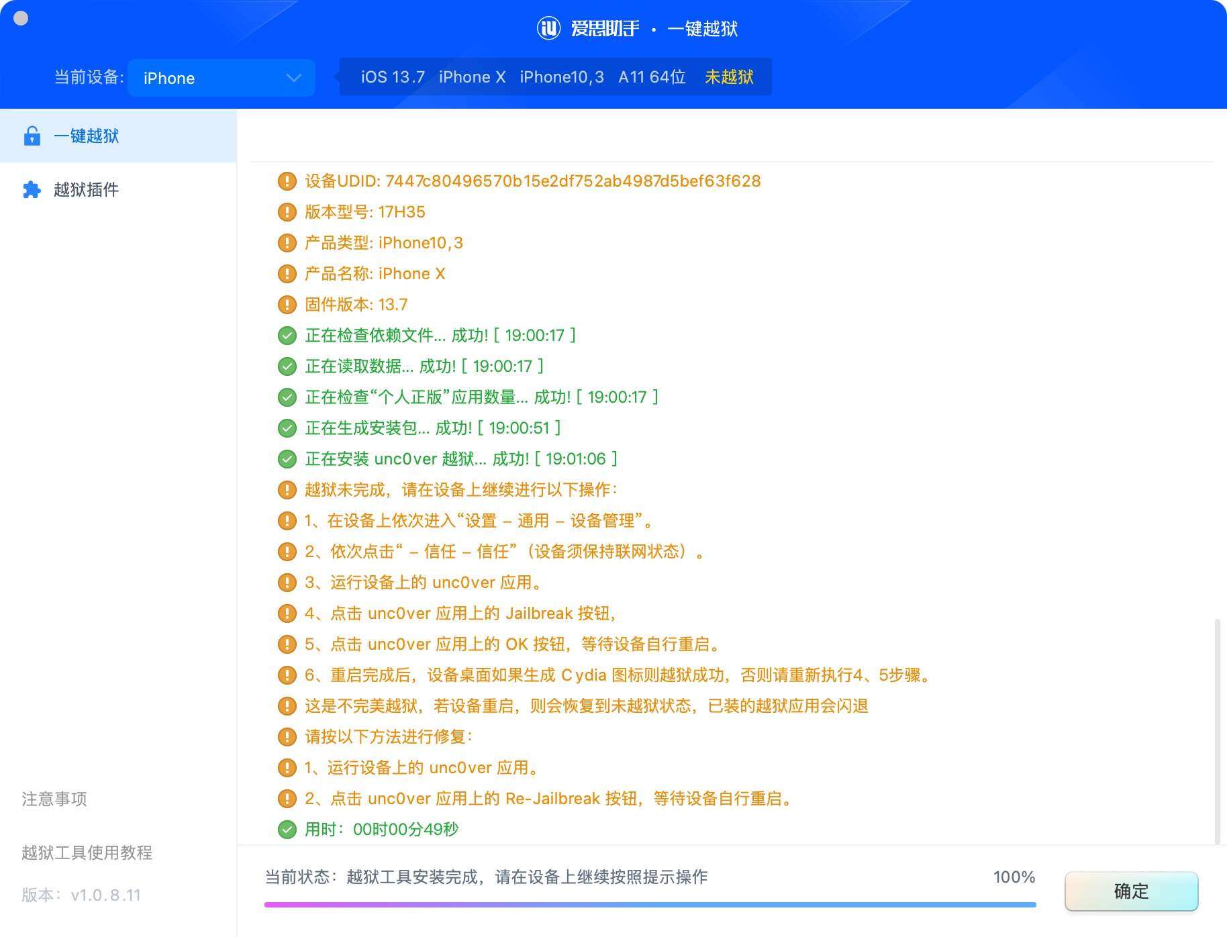Click the warning icon next to 设备UDID
Image resolution: width=1227 pixels, height=937 pixels.
point(287,181)
